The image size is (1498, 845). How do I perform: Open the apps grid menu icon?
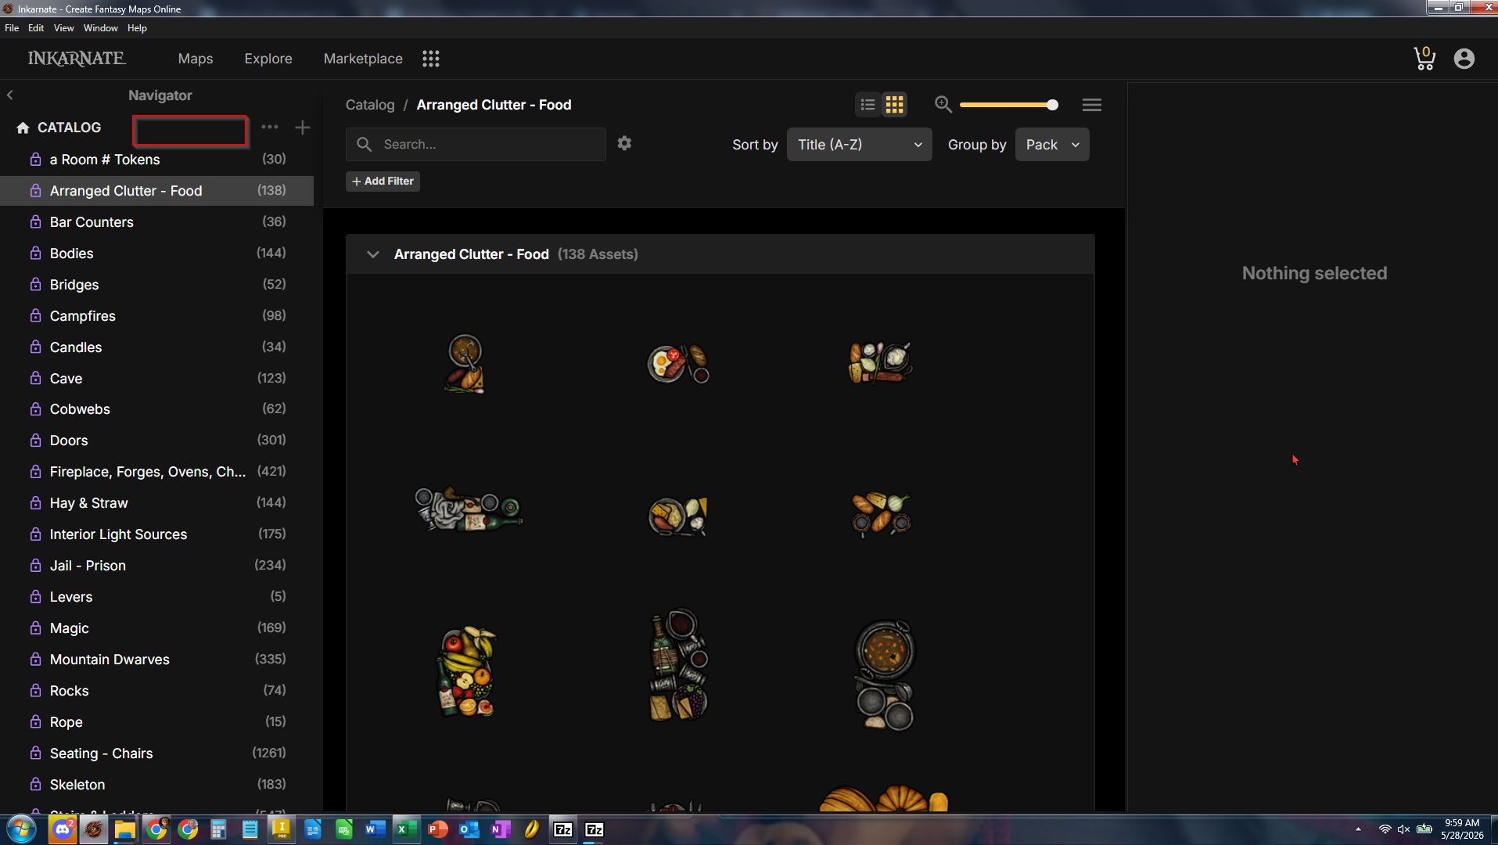(x=431, y=59)
